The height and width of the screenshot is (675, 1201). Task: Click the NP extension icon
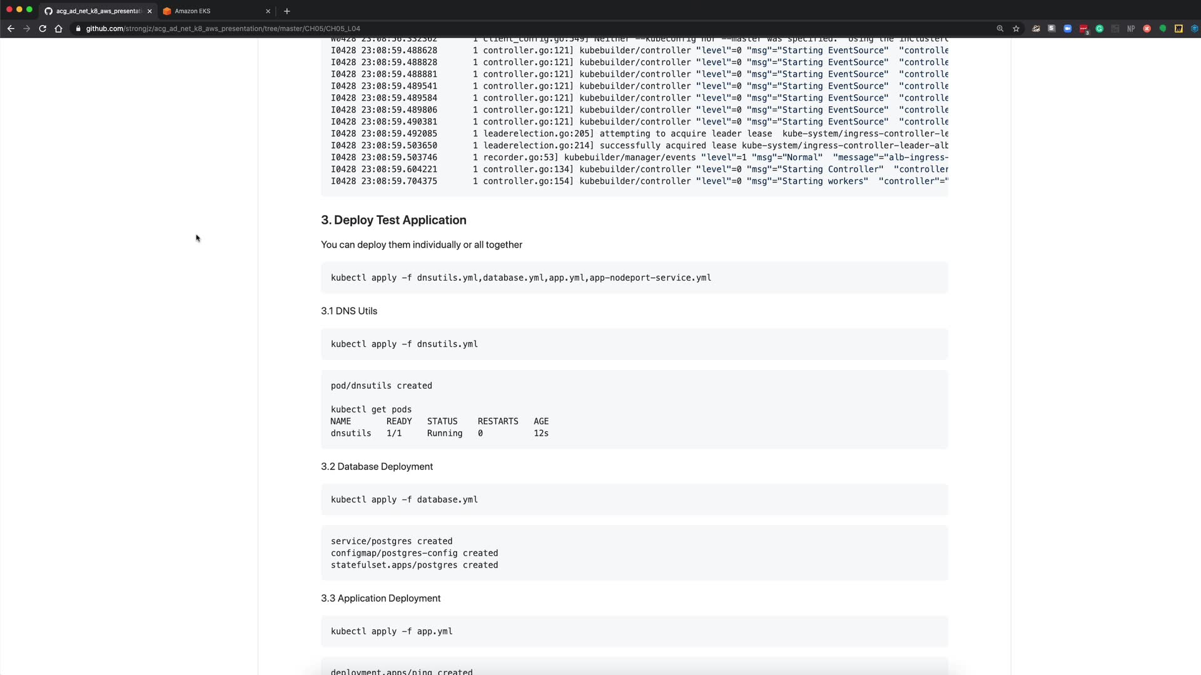tap(1131, 29)
